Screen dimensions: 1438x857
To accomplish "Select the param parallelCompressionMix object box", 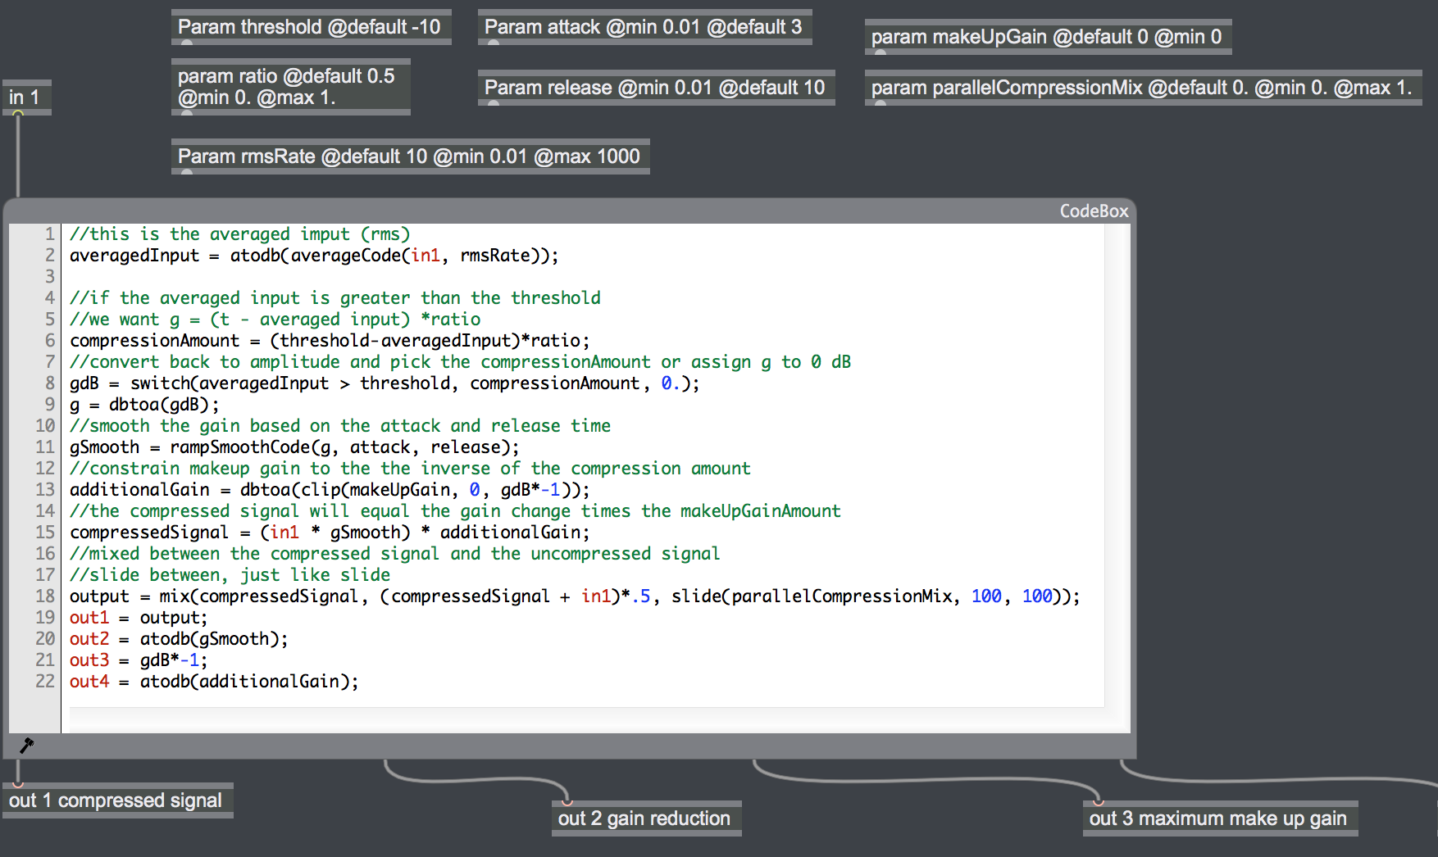I will pos(1143,88).
